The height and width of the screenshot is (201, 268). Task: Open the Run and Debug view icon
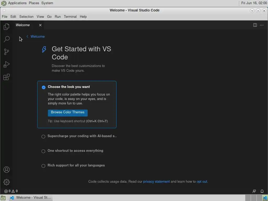point(6,64)
